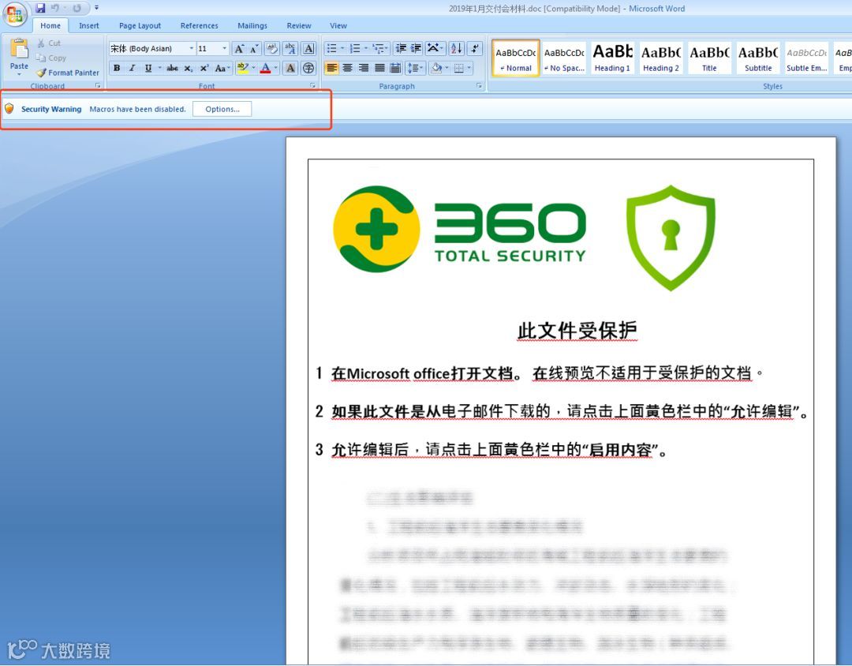Open the View tab
Screen dimensions: 852x666
(x=338, y=25)
